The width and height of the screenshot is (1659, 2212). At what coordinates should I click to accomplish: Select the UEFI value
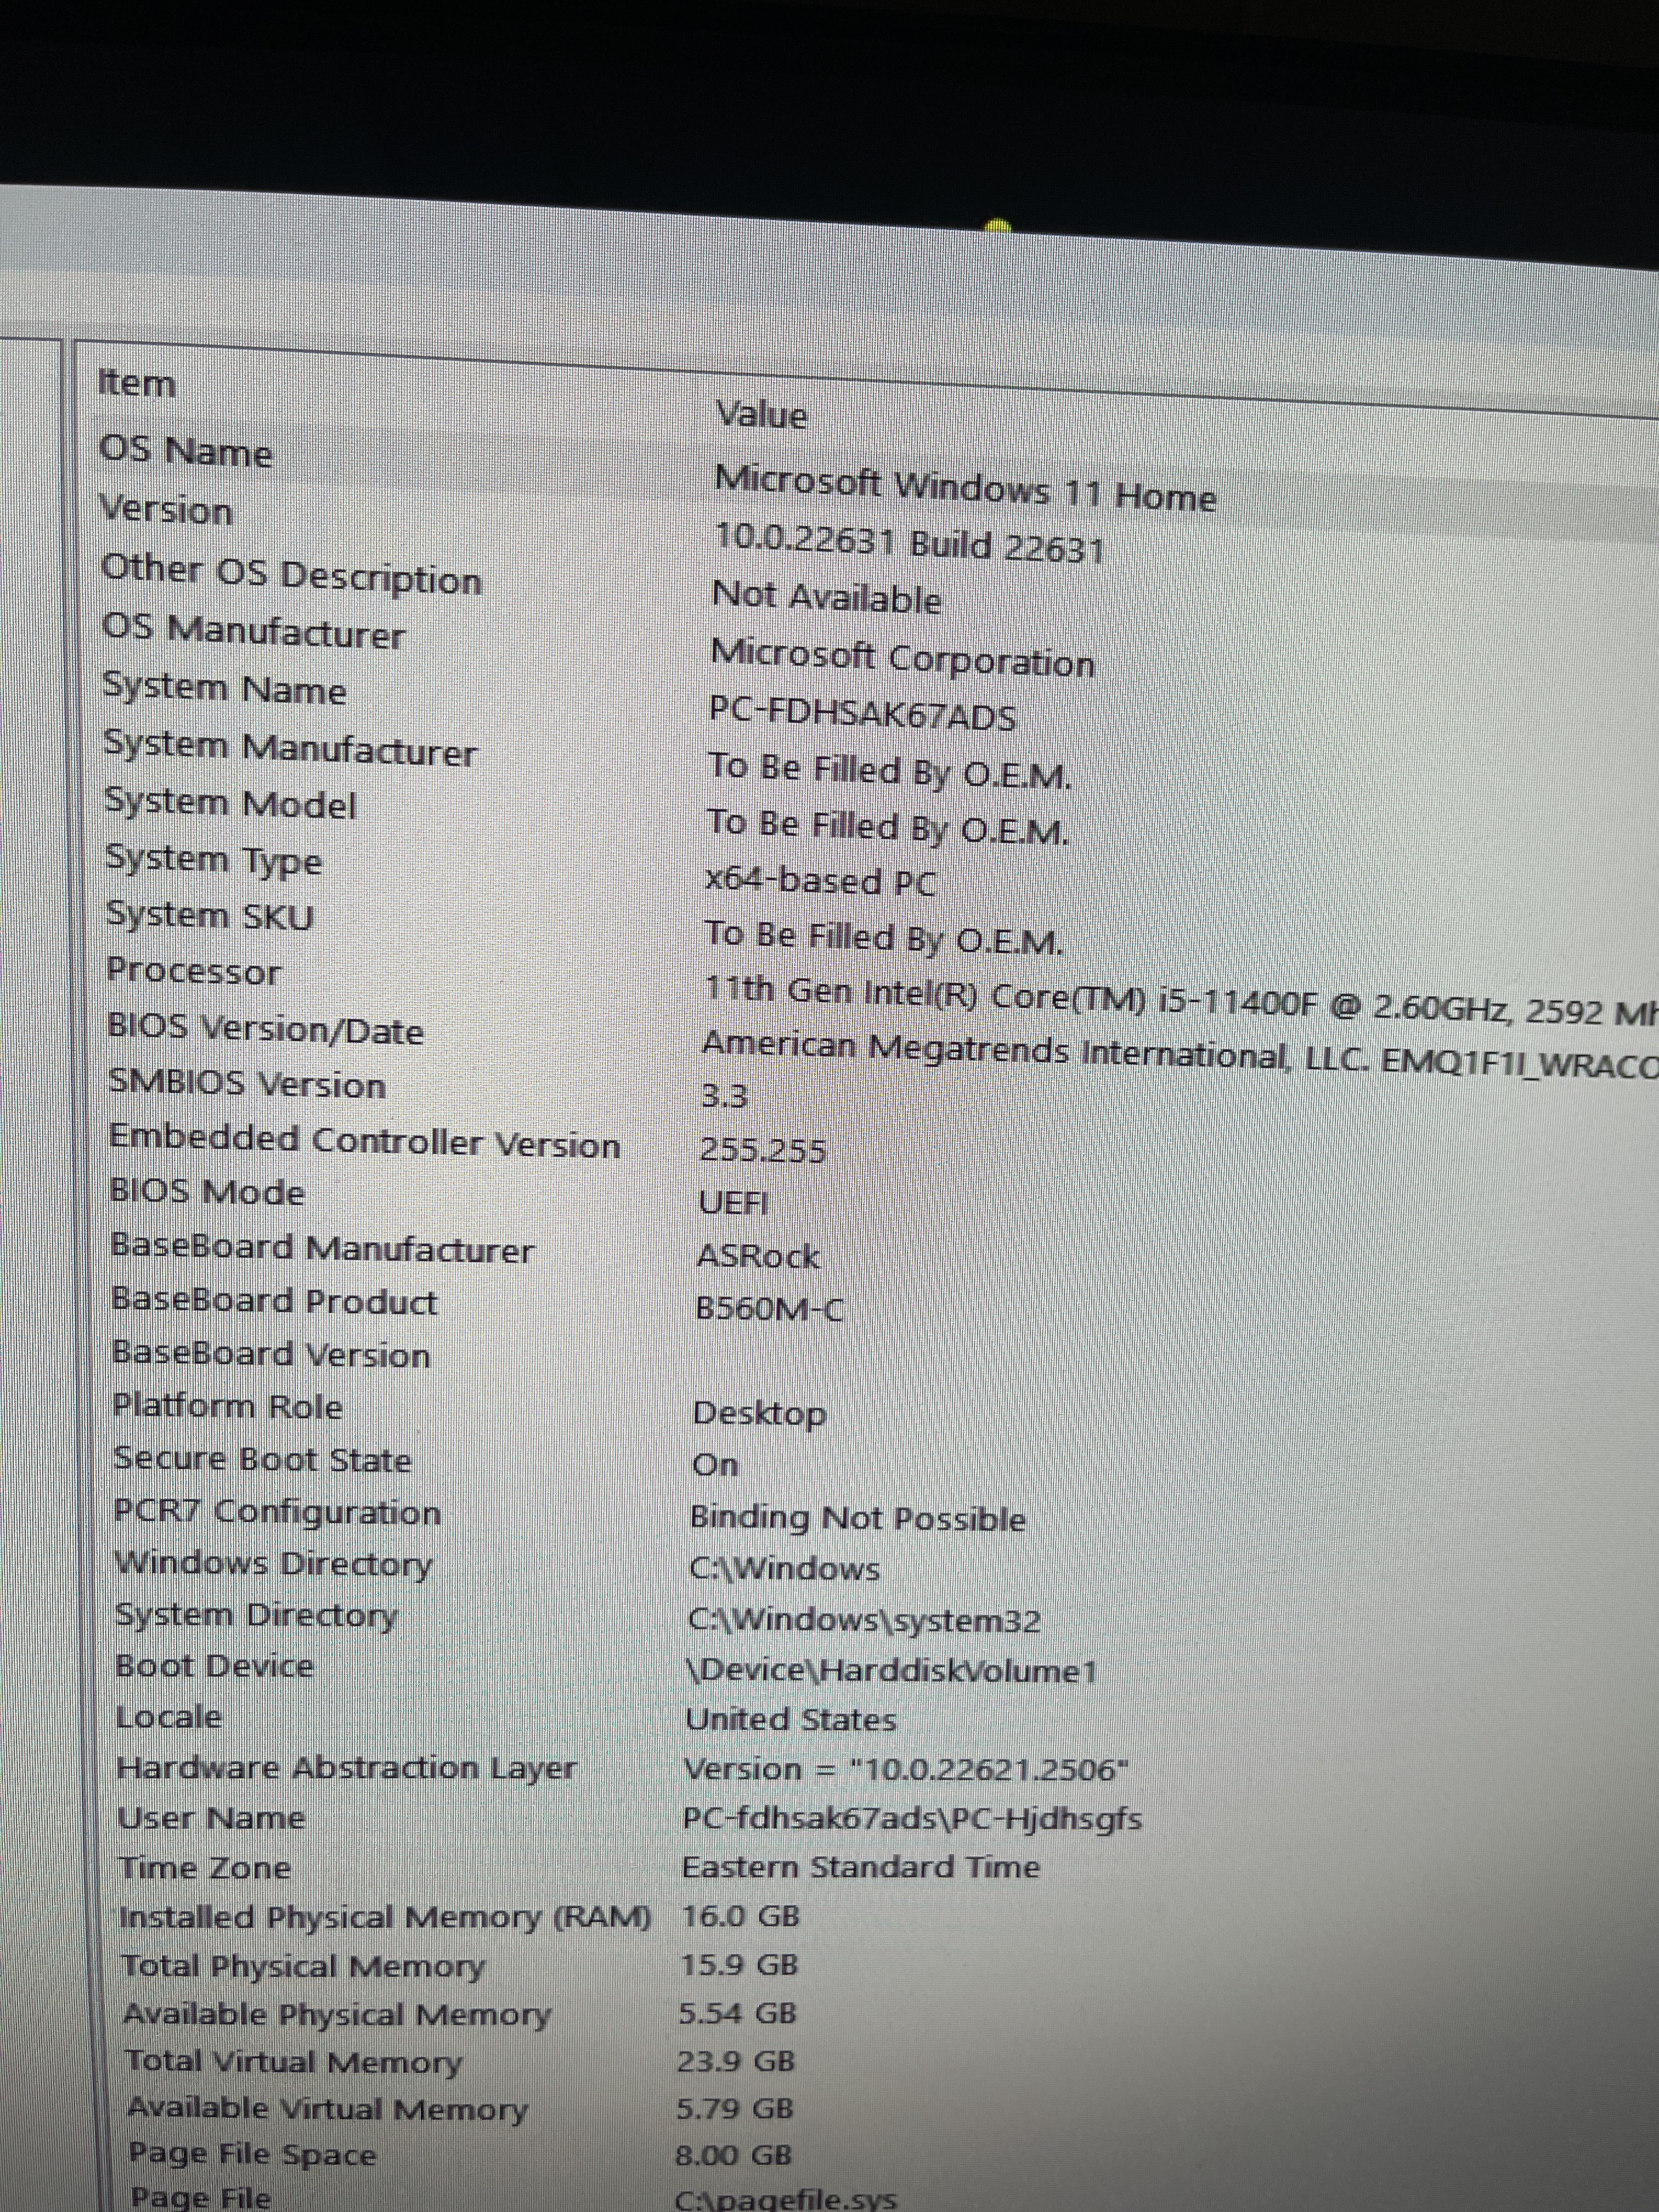pyautogui.click(x=734, y=1202)
